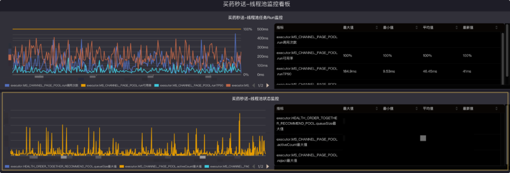Click 指标 header in Run监控 table
Image resolution: width=510 pixels, height=173 pixels.
(280, 28)
